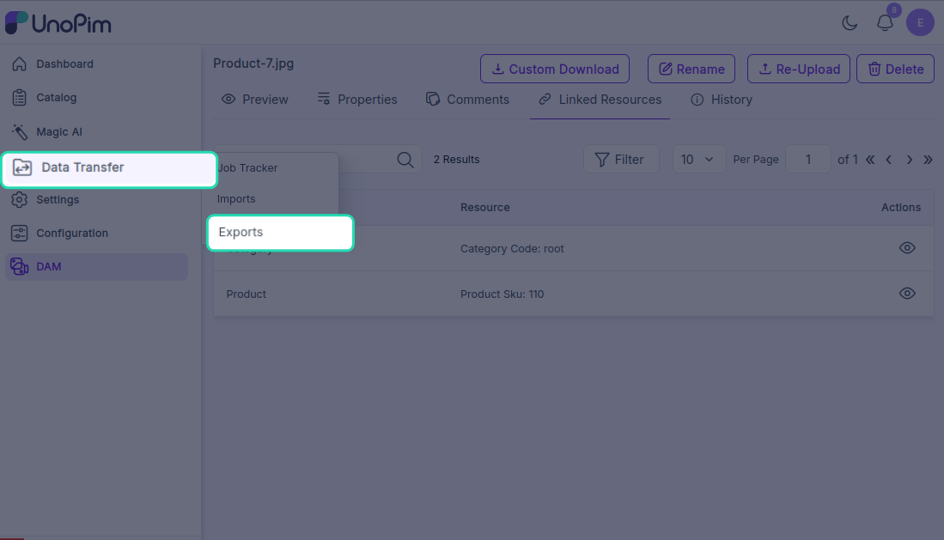Open user profile avatar E
The width and height of the screenshot is (944, 540).
click(920, 23)
